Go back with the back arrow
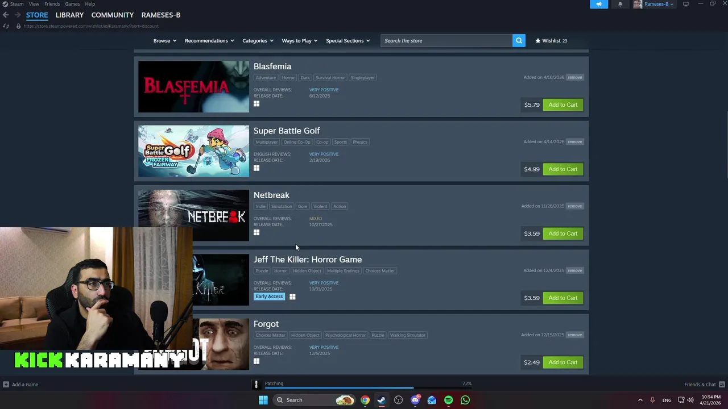728x409 pixels. [6, 15]
